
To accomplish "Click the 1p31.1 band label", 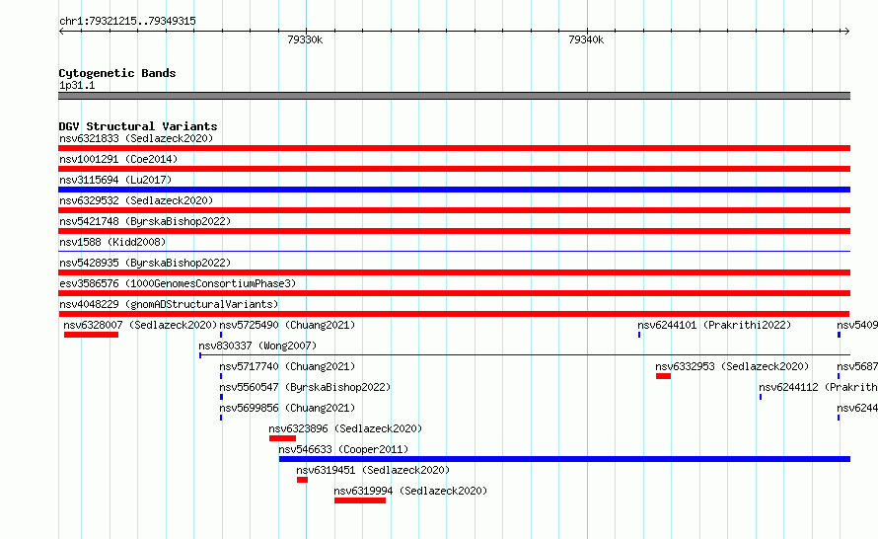I will (x=77, y=85).
